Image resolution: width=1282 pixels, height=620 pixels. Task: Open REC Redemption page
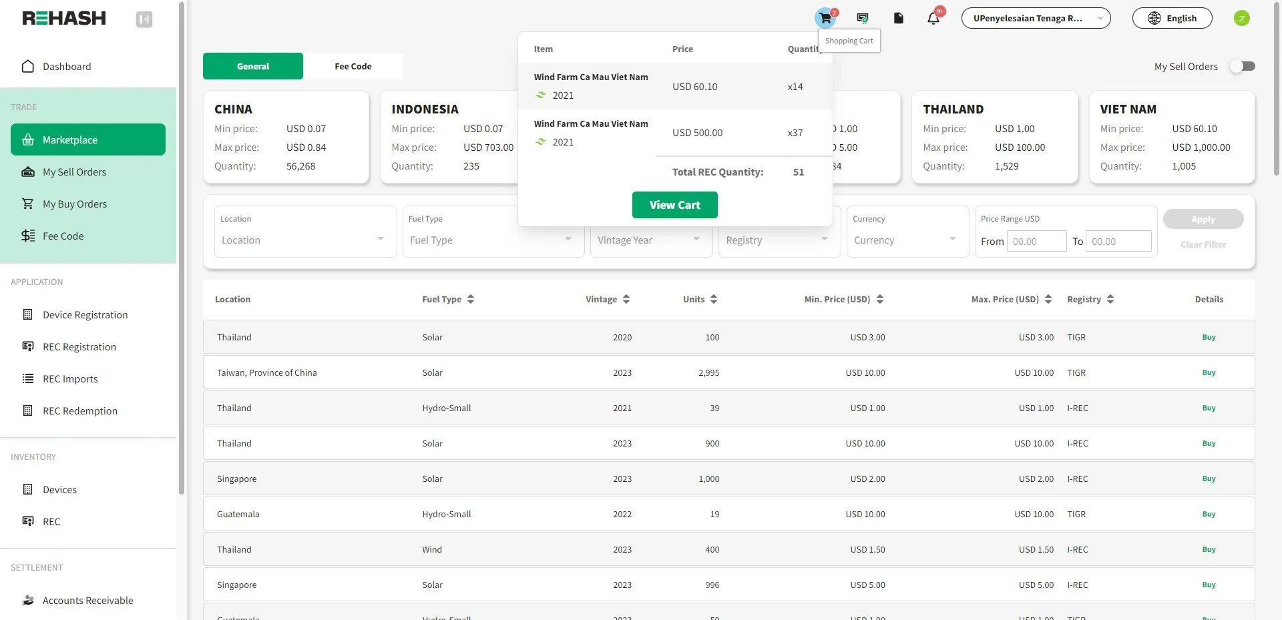click(88, 410)
